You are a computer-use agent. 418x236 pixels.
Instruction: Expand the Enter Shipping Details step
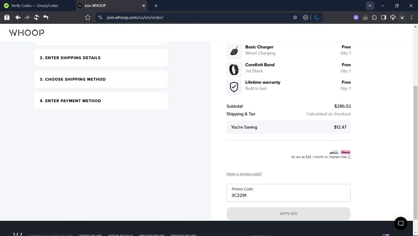(101, 58)
